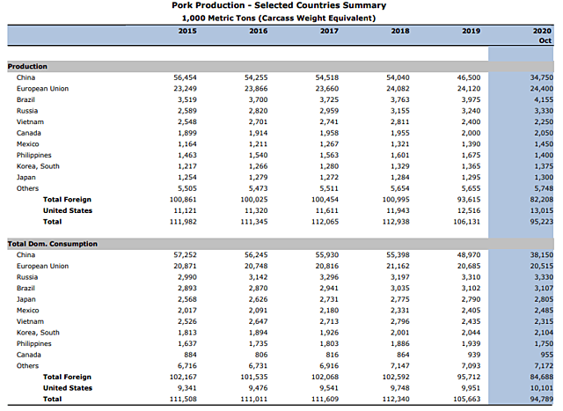Click Brazil consumption value 3,035
The width and height of the screenshot is (563, 411).
pos(400,289)
